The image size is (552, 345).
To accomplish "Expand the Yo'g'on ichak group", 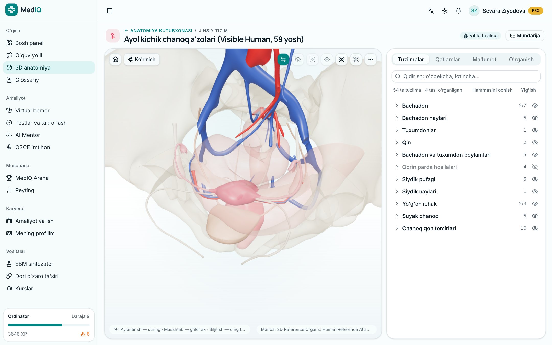I will tap(397, 204).
